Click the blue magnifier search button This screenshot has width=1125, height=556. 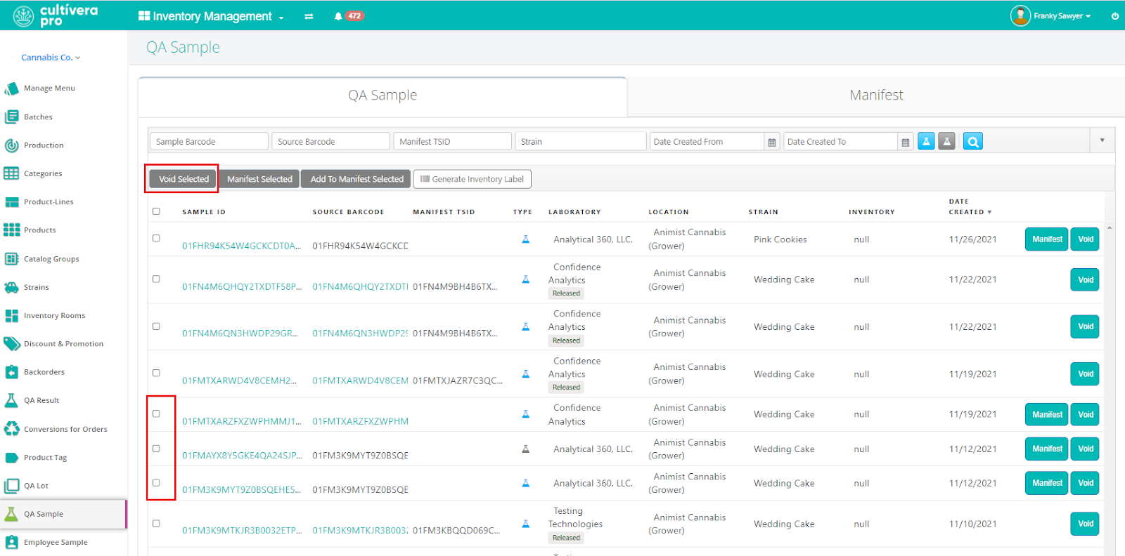(972, 142)
